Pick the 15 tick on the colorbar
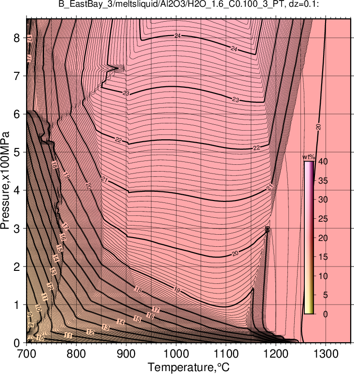Viewport: 354px width, 374px height. [x=323, y=257]
